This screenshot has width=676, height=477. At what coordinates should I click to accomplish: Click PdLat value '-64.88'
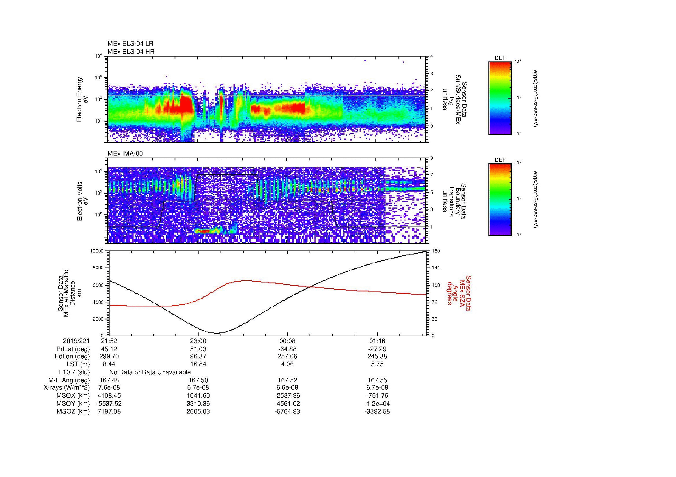point(287,349)
